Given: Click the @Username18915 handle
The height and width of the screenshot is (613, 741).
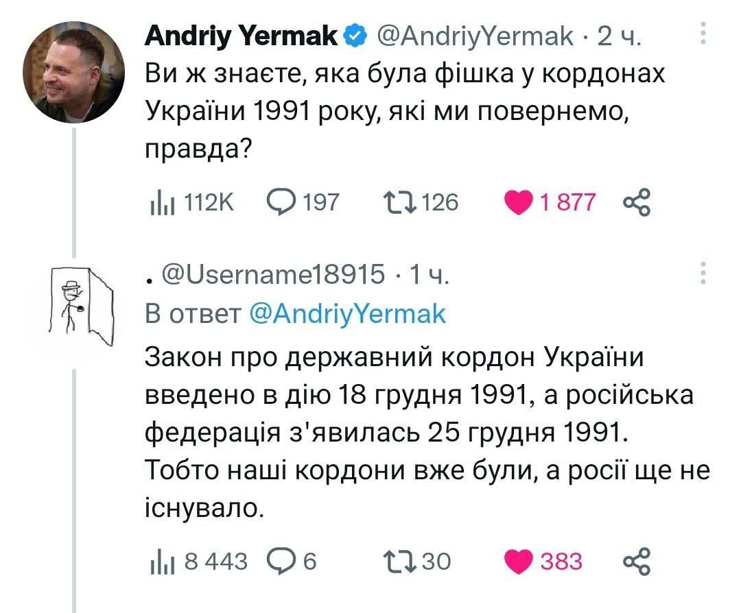Looking at the screenshot, I should (x=273, y=276).
